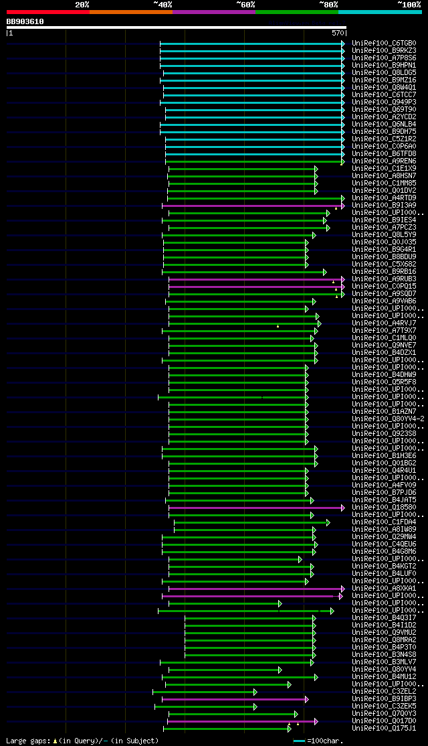Open hit label UniRef100_B9MZ16

pyautogui.click(x=385, y=80)
